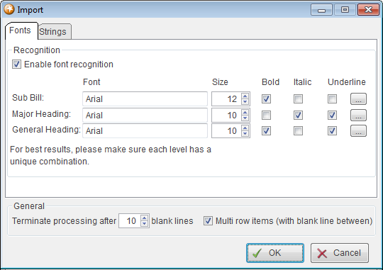The image size is (383, 270).
Task: Uncheck Underline for General Heading
Action: (x=332, y=131)
